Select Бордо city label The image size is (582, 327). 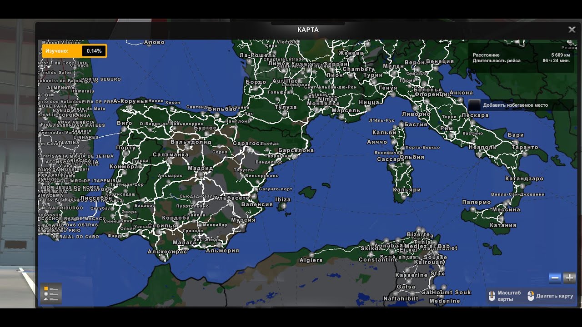(x=256, y=82)
